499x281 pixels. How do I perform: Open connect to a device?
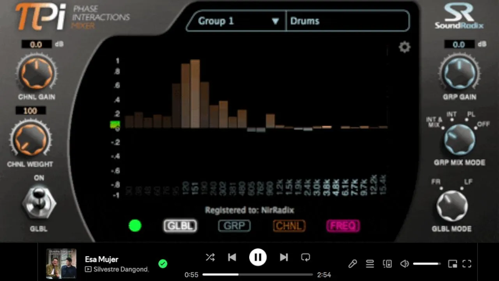tap(387, 264)
